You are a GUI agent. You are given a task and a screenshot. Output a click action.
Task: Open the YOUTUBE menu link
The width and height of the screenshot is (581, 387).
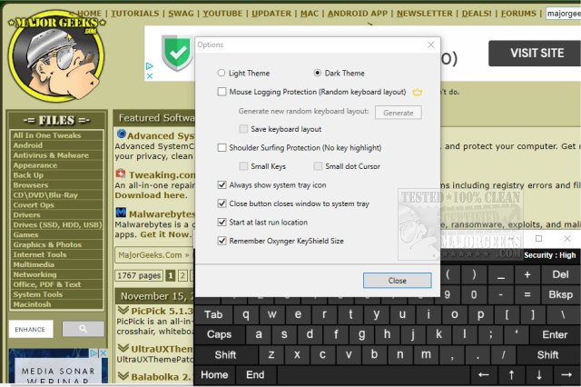[x=222, y=14]
